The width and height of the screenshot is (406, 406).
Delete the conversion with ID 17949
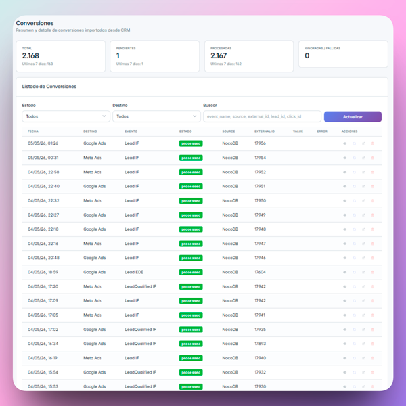[373, 215]
